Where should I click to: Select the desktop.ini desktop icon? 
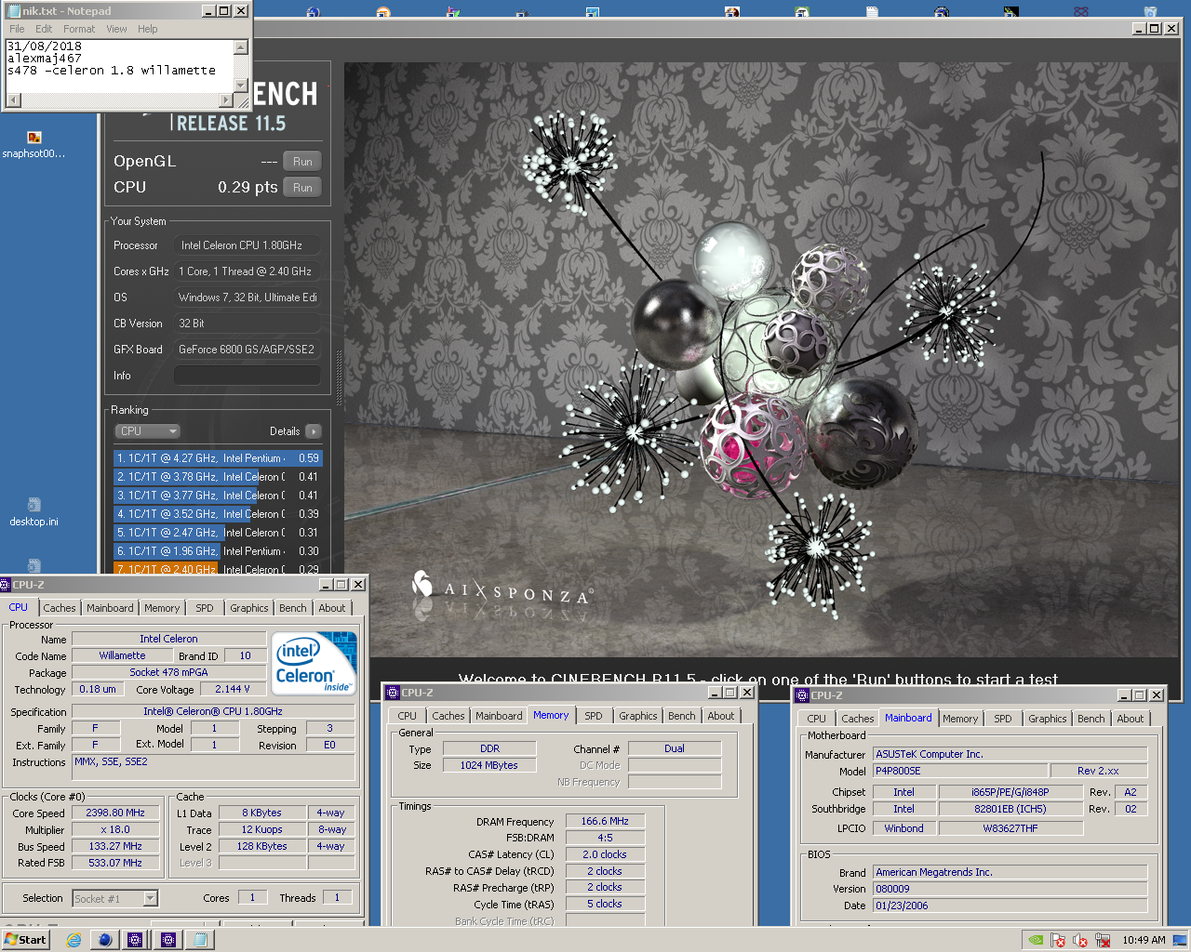[33, 512]
